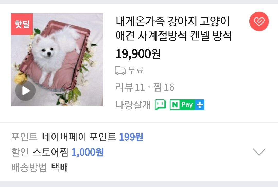
Task: Click the 19,900원 price
Action: pyautogui.click(x=138, y=54)
